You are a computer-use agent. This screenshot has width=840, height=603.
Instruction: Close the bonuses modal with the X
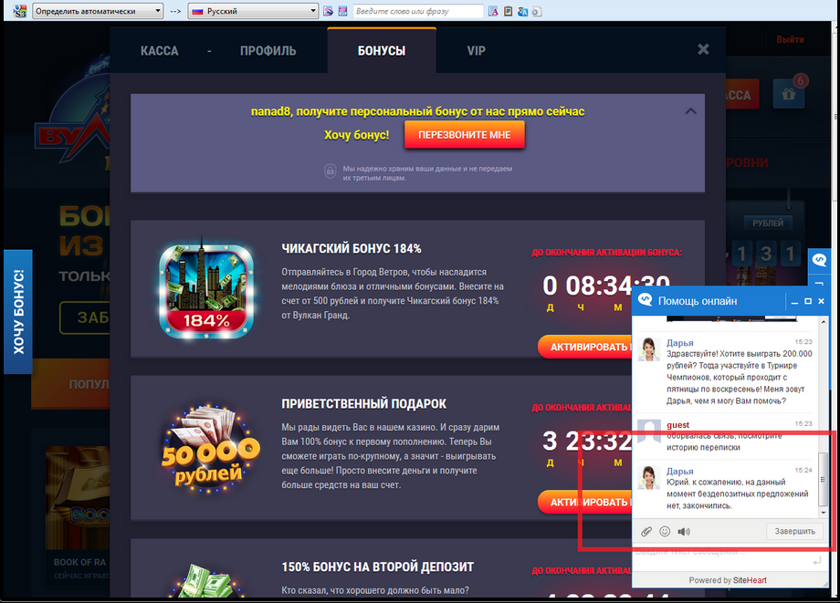pos(703,49)
